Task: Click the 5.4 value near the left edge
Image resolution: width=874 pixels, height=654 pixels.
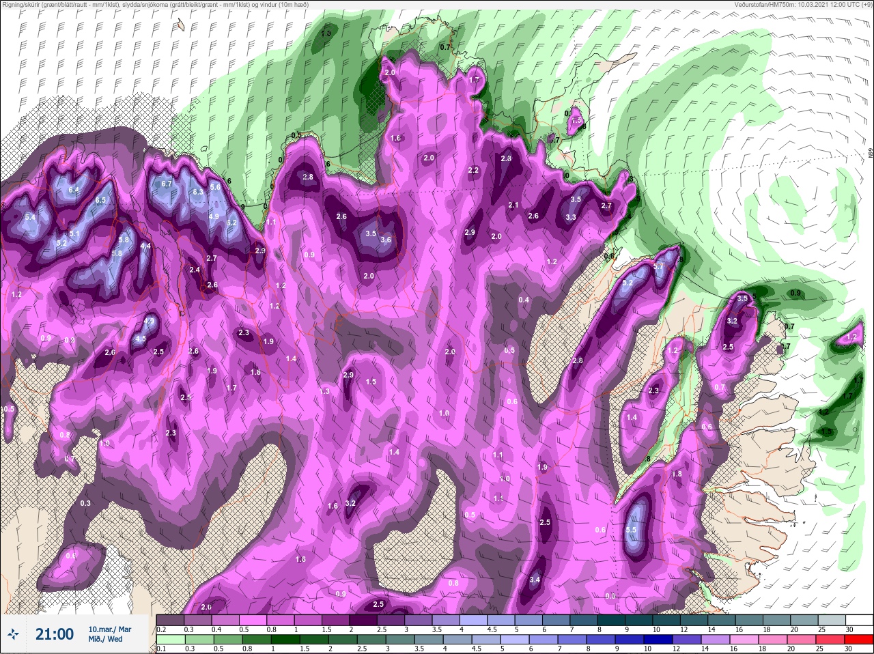Action: [30, 218]
